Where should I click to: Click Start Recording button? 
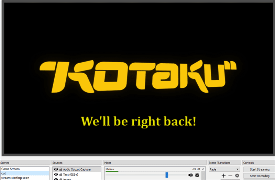260,176
